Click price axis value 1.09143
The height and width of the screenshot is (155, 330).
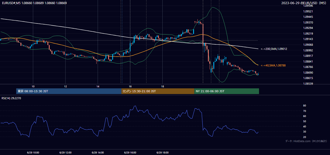(x=308, y=39)
